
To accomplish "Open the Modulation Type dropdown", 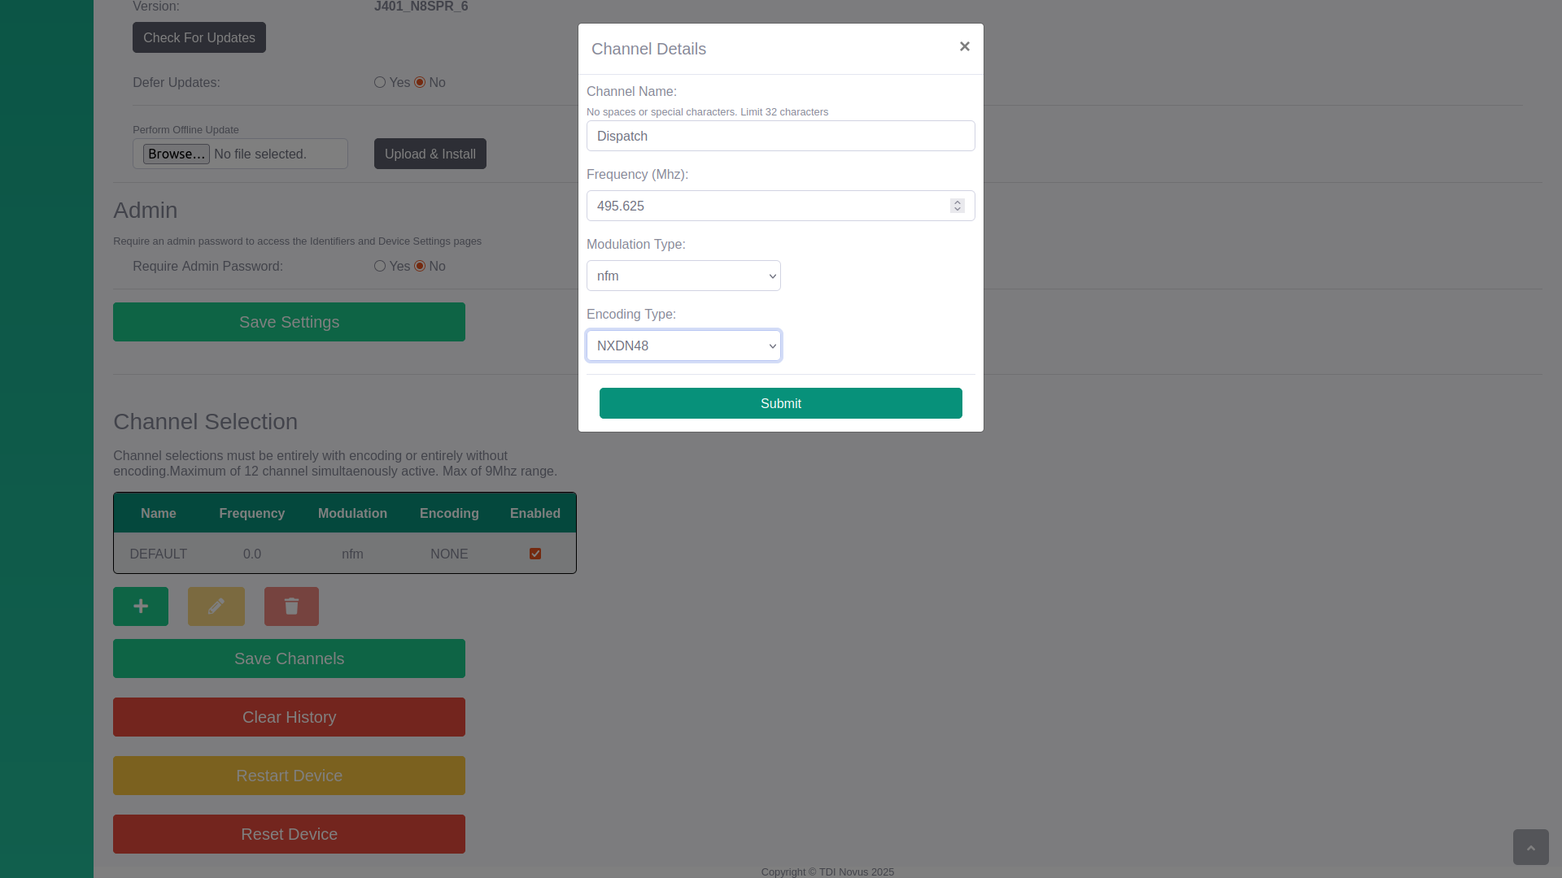I will tap(683, 276).
